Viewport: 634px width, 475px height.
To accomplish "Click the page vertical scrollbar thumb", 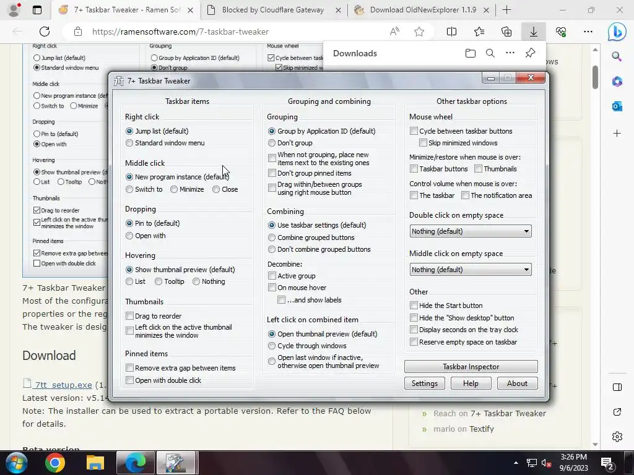I will 595,77.
